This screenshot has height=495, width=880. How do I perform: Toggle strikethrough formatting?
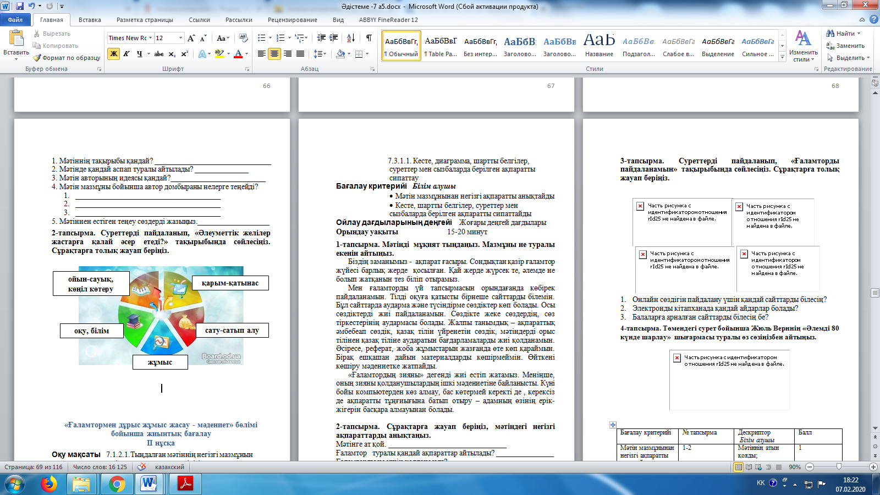(159, 54)
